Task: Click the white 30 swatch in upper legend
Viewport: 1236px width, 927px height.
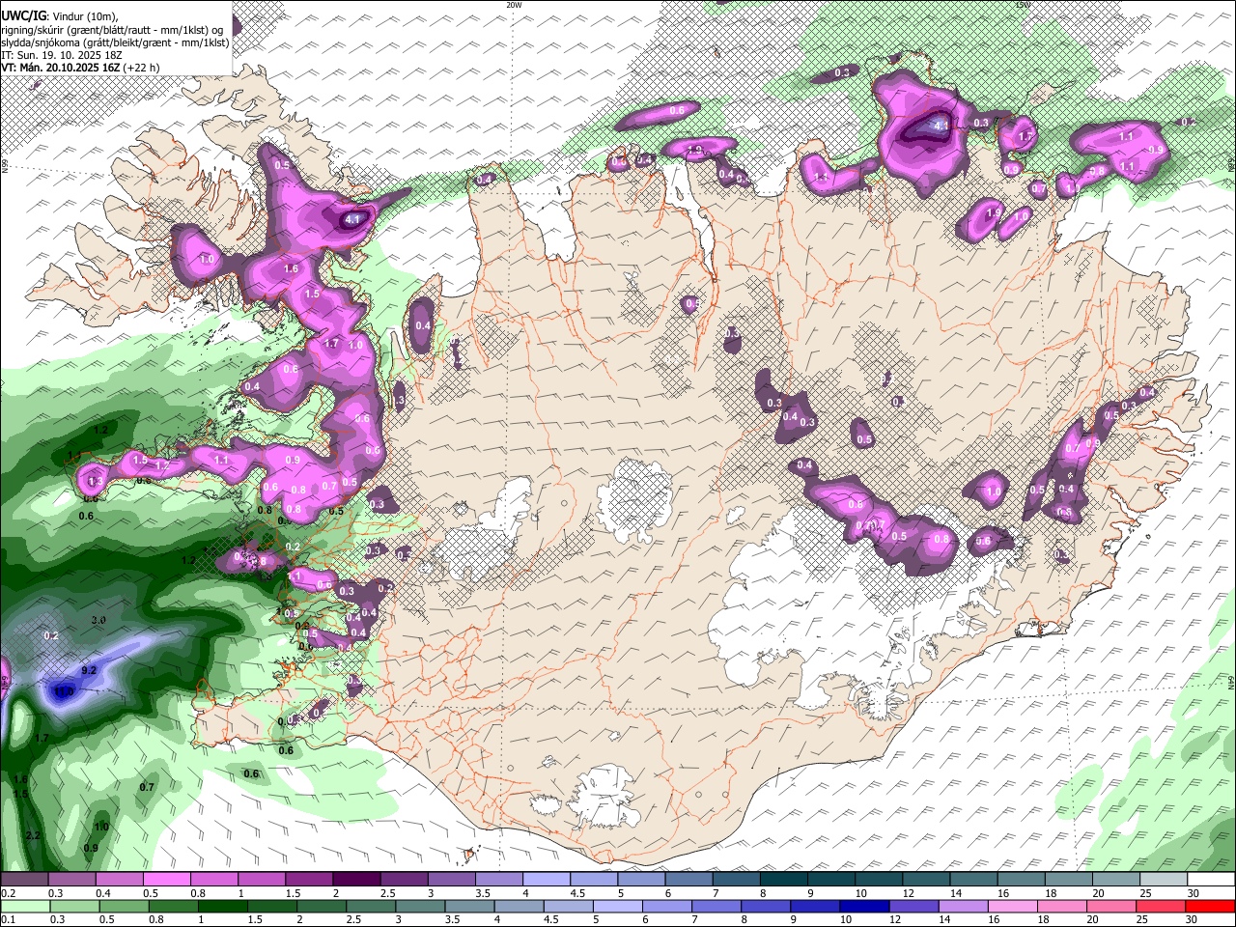Action: (x=1210, y=880)
